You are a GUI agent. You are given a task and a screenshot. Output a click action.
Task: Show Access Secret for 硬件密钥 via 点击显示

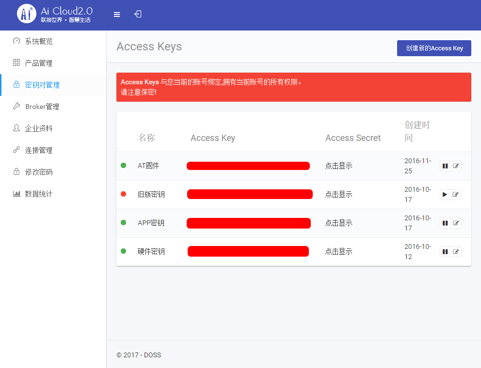[338, 251]
